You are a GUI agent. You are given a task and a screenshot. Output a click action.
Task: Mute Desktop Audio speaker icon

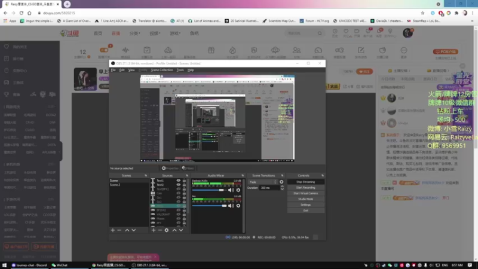click(231, 190)
